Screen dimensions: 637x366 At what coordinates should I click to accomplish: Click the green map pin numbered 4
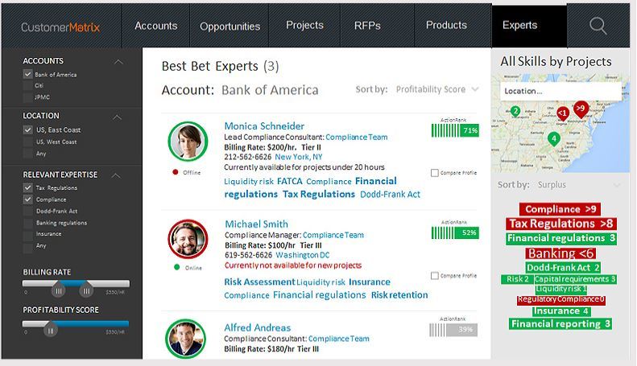(553, 138)
